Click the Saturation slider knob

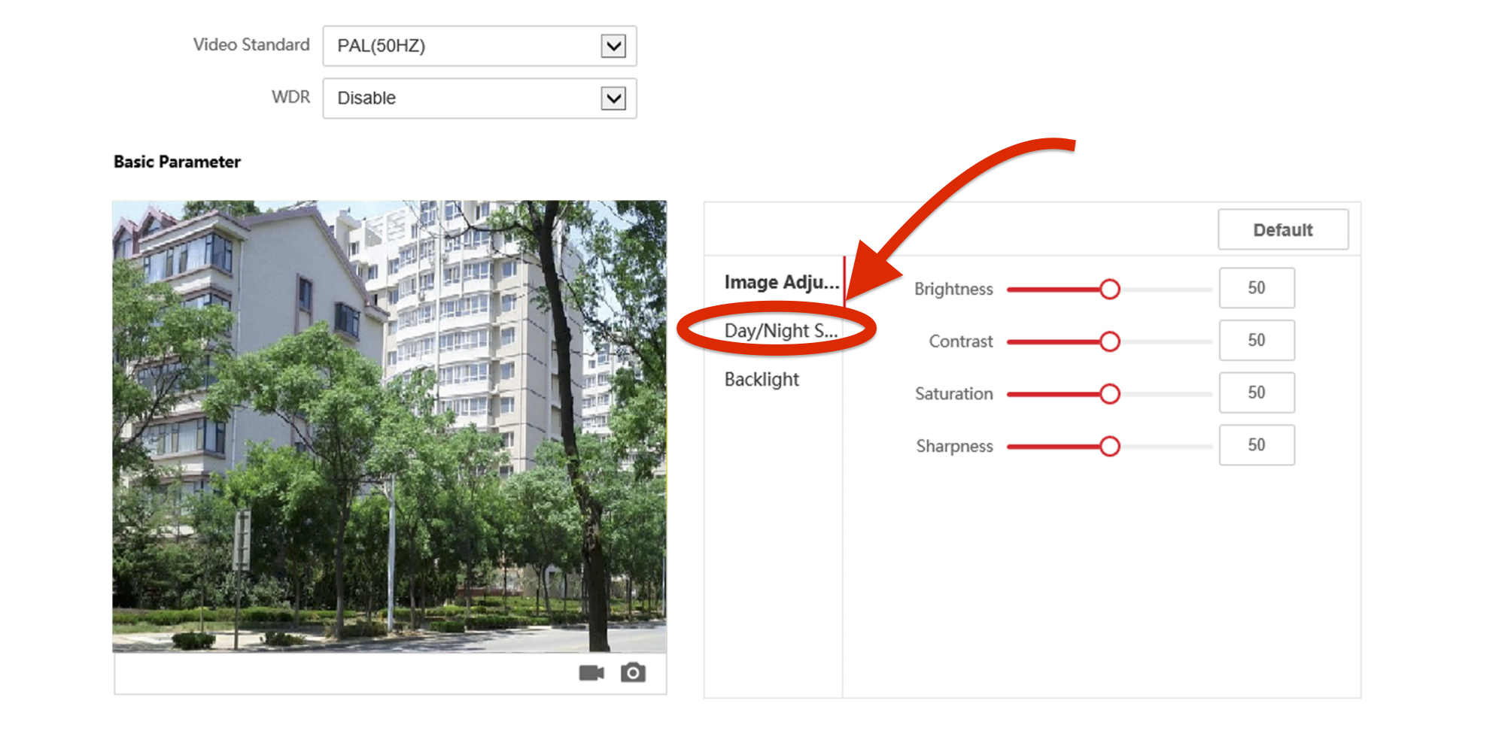[1109, 393]
